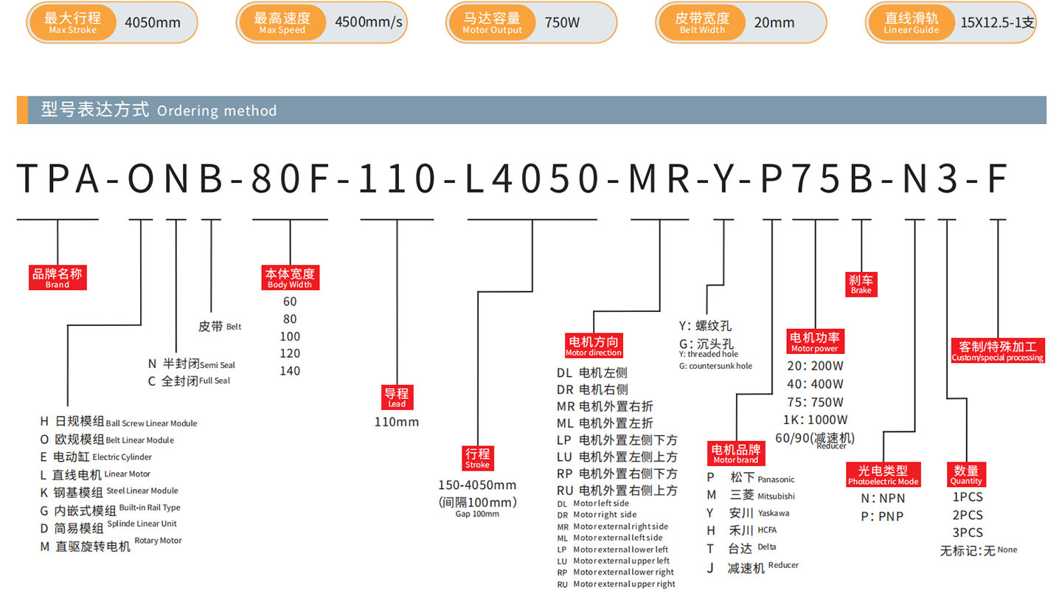The width and height of the screenshot is (1062, 593).
Task: Select the Custom/special processing red label
Action: (x=998, y=351)
